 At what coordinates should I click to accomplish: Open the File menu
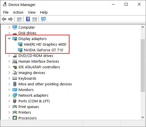pos(6,12)
